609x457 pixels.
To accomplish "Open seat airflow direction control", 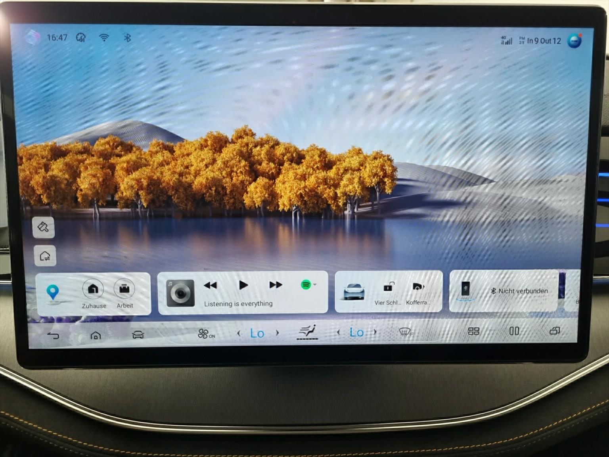I will [307, 332].
